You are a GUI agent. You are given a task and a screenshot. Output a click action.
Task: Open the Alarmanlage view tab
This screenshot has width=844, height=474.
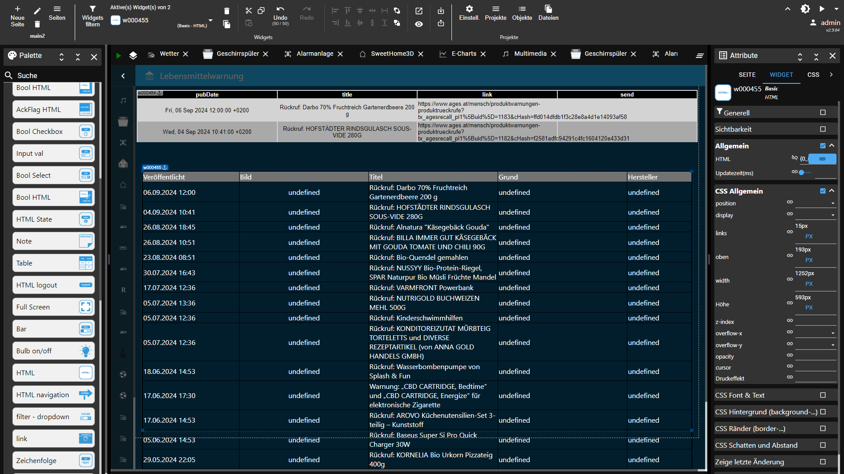pyautogui.click(x=315, y=54)
